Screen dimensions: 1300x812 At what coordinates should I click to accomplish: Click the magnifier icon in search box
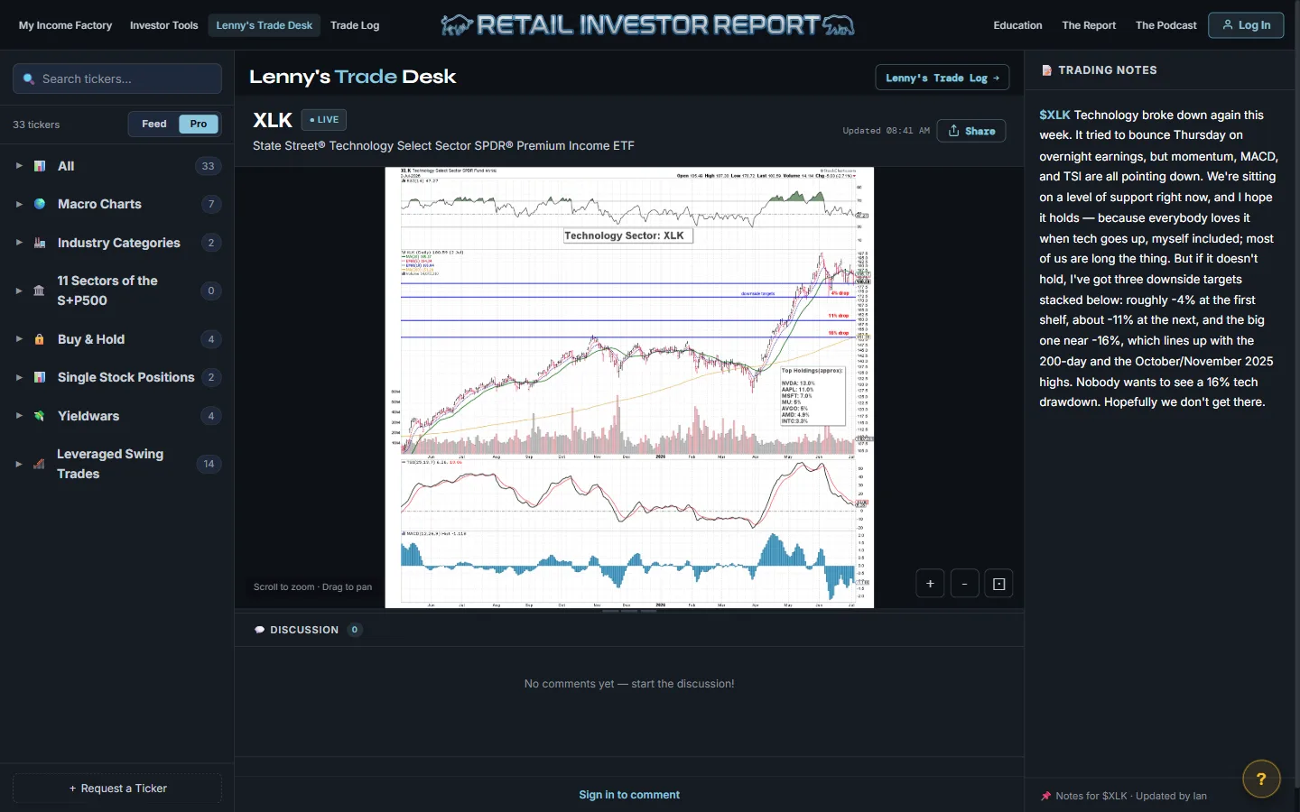29,79
